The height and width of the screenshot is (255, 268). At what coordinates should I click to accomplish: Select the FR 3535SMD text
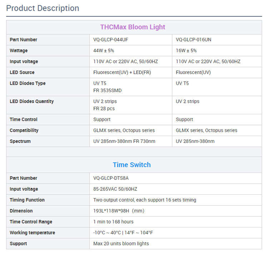pyautogui.click(x=107, y=90)
